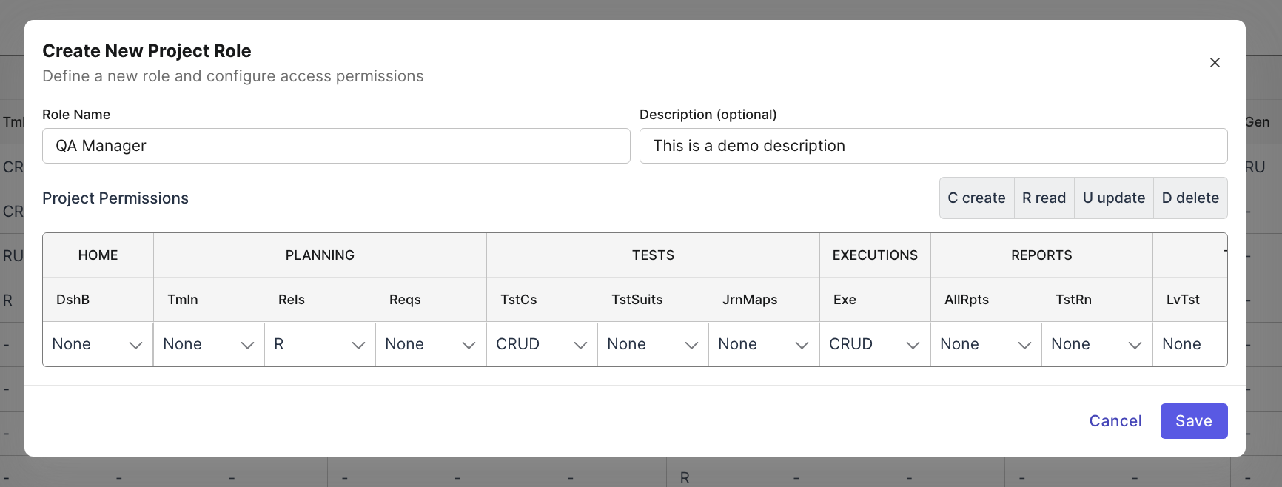
Task: Close the Create New Project Role dialog
Action: click(x=1215, y=63)
